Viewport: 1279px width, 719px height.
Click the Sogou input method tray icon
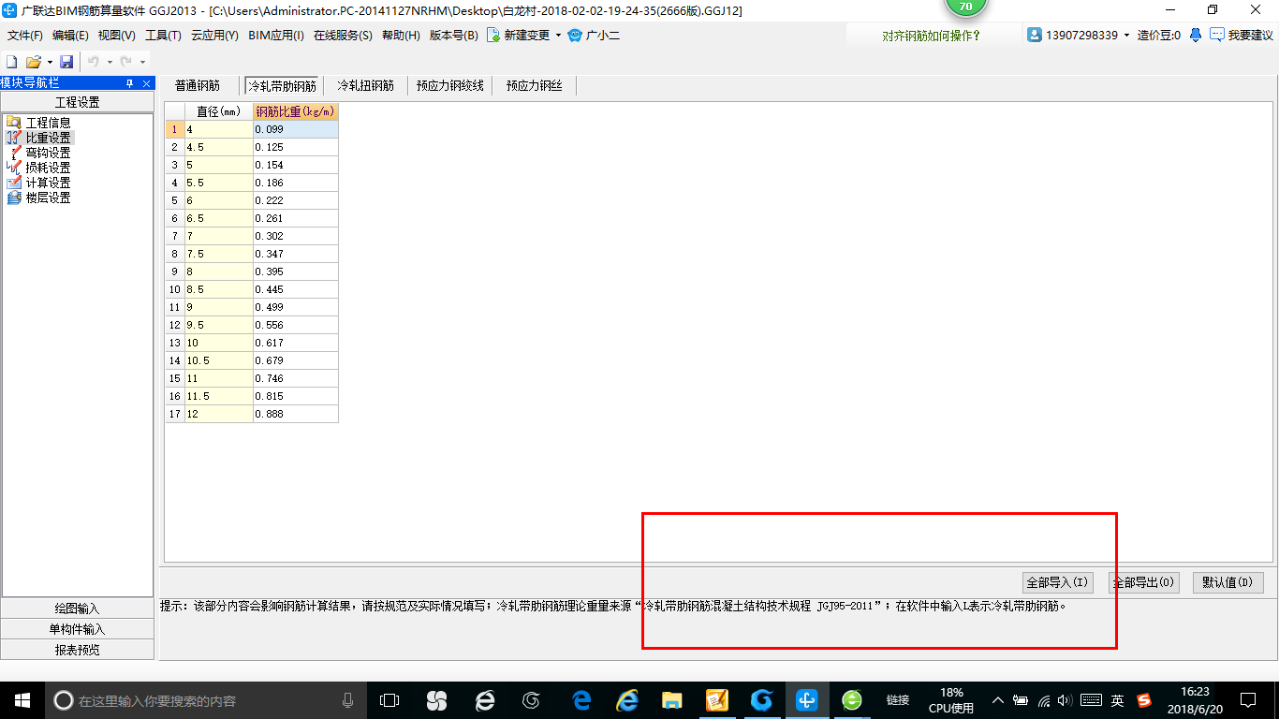(x=1144, y=700)
